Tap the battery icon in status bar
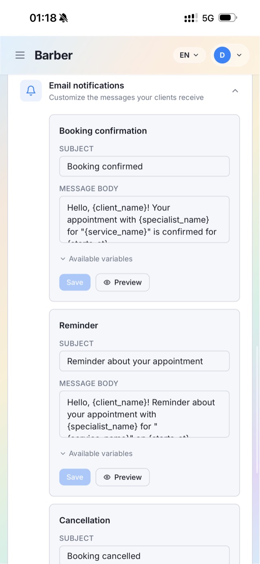 click(x=227, y=18)
